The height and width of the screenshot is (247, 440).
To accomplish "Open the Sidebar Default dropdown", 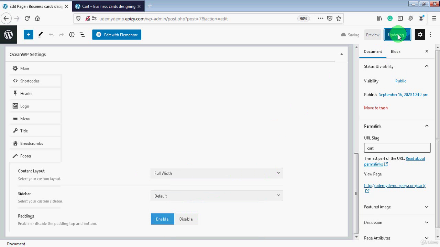I will (x=217, y=196).
